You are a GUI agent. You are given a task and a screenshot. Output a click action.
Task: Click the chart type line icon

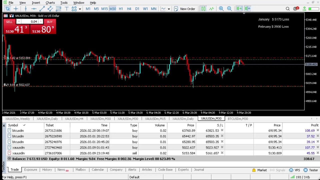[163, 9]
